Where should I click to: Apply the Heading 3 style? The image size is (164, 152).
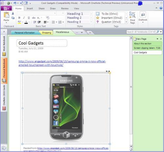78,22
